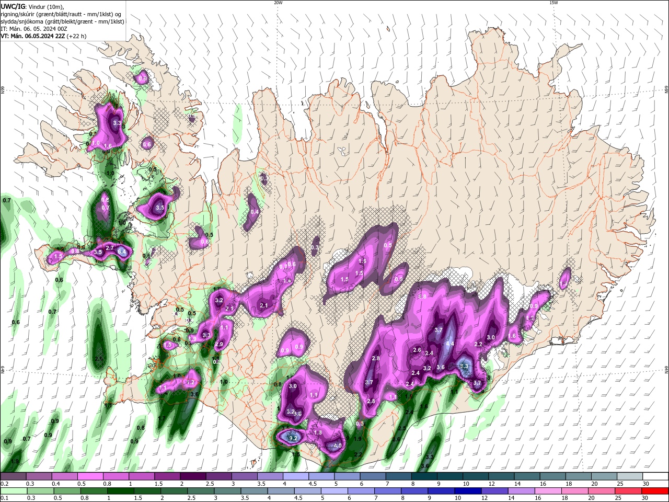The height and width of the screenshot is (502, 669).
Task: Select the 6.4 value on the western peninsula
Action: pyautogui.click(x=122, y=252)
